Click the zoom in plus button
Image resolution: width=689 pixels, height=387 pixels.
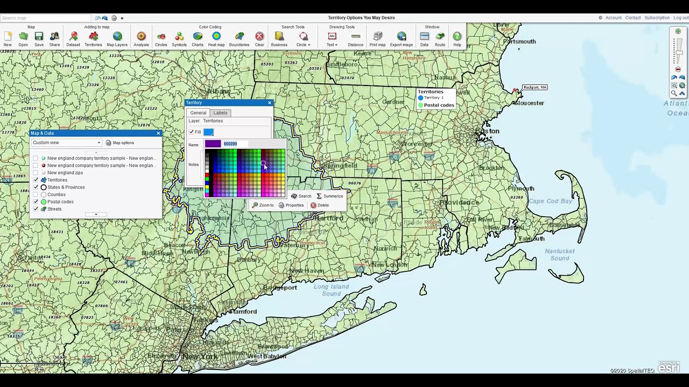click(678, 31)
